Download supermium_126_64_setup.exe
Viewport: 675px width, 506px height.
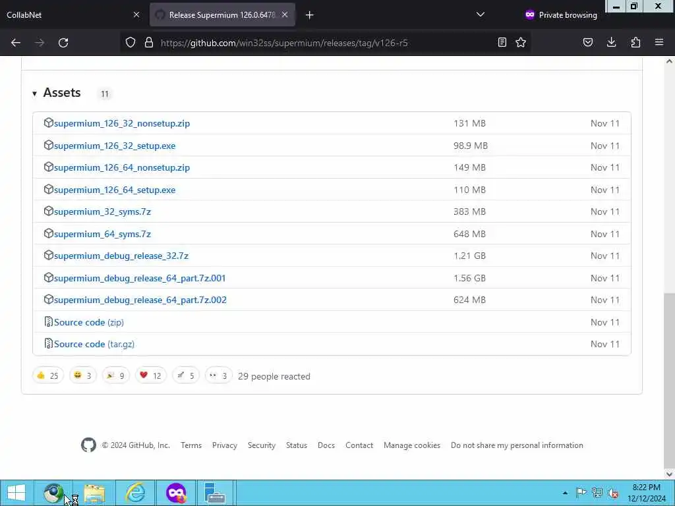pyautogui.click(x=115, y=190)
